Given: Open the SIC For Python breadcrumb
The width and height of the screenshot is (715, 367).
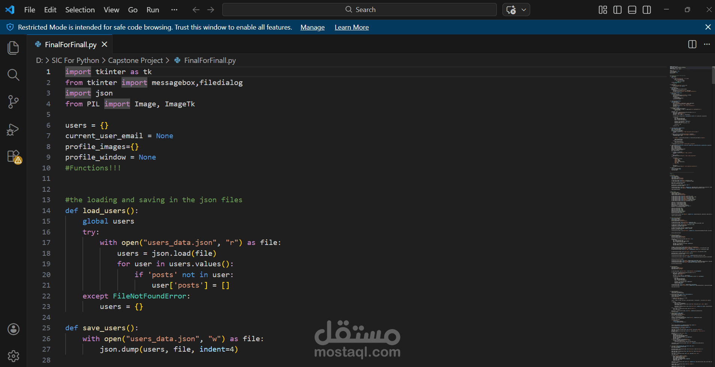Looking at the screenshot, I should tap(75, 60).
